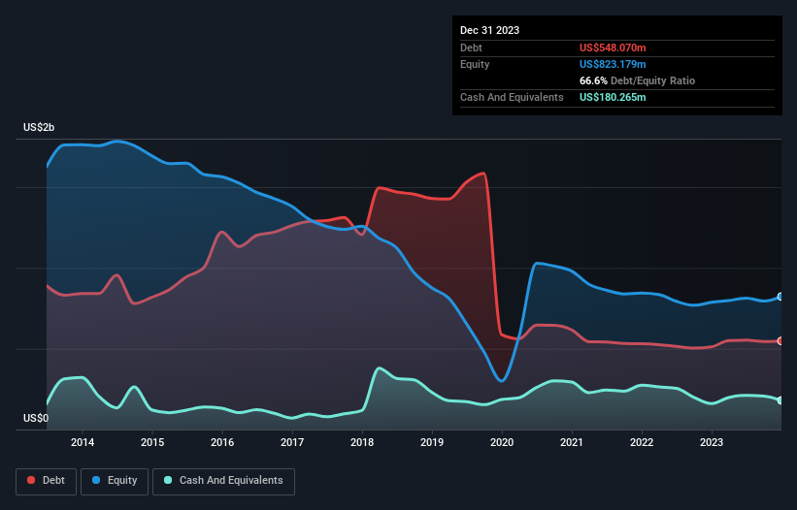The width and height of the screenshot is (797, 510).
Task: Click the Cash value US$180.265m
Action: click(x=613, y=97)
